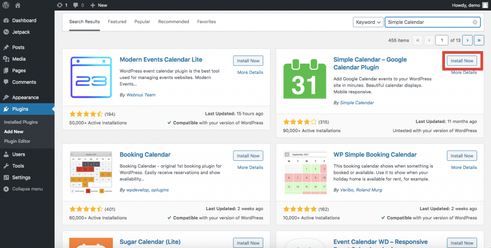Open Dashboard label in sidebar

click(24, 20)
